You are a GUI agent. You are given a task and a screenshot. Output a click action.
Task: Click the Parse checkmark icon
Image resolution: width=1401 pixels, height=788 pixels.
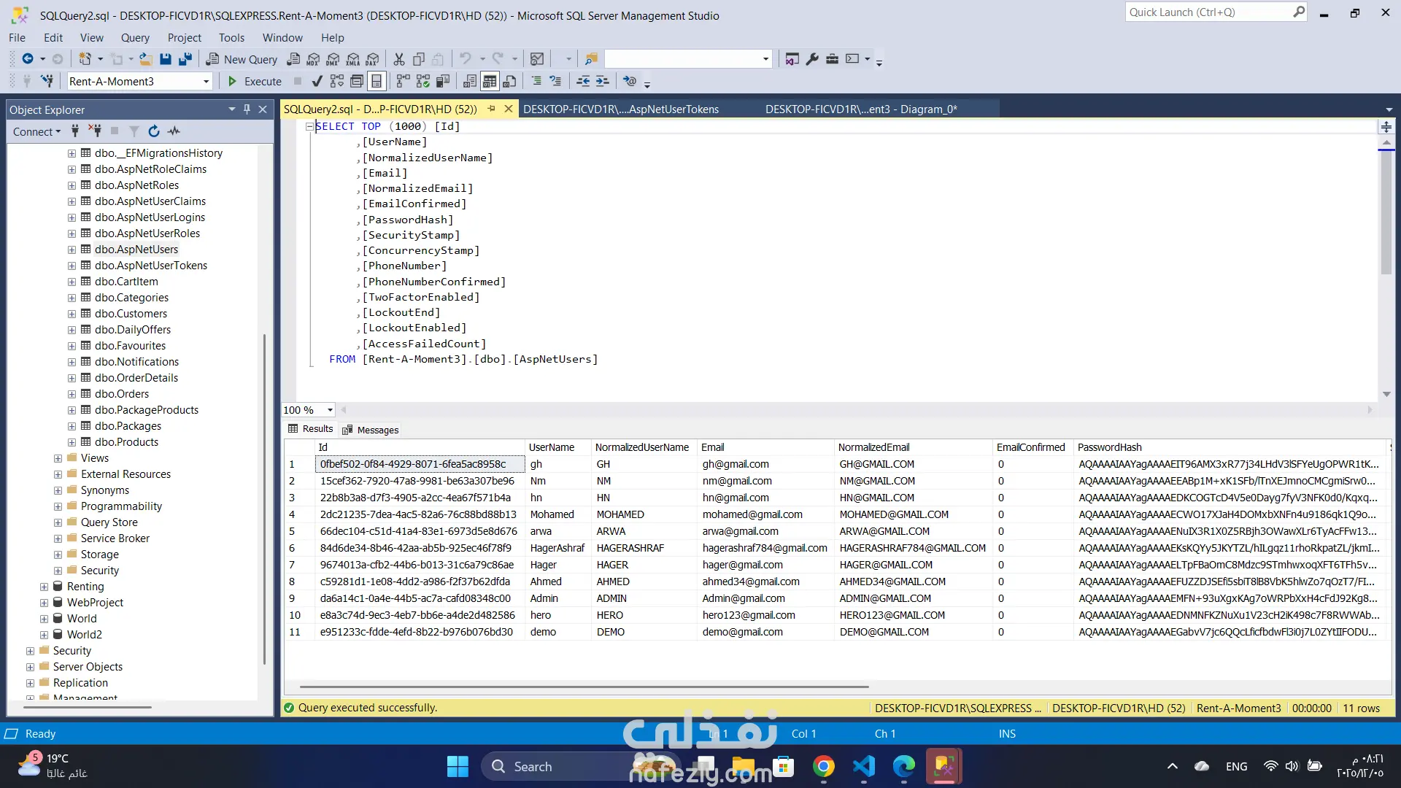pyautogui.click(x=317, y=81)
